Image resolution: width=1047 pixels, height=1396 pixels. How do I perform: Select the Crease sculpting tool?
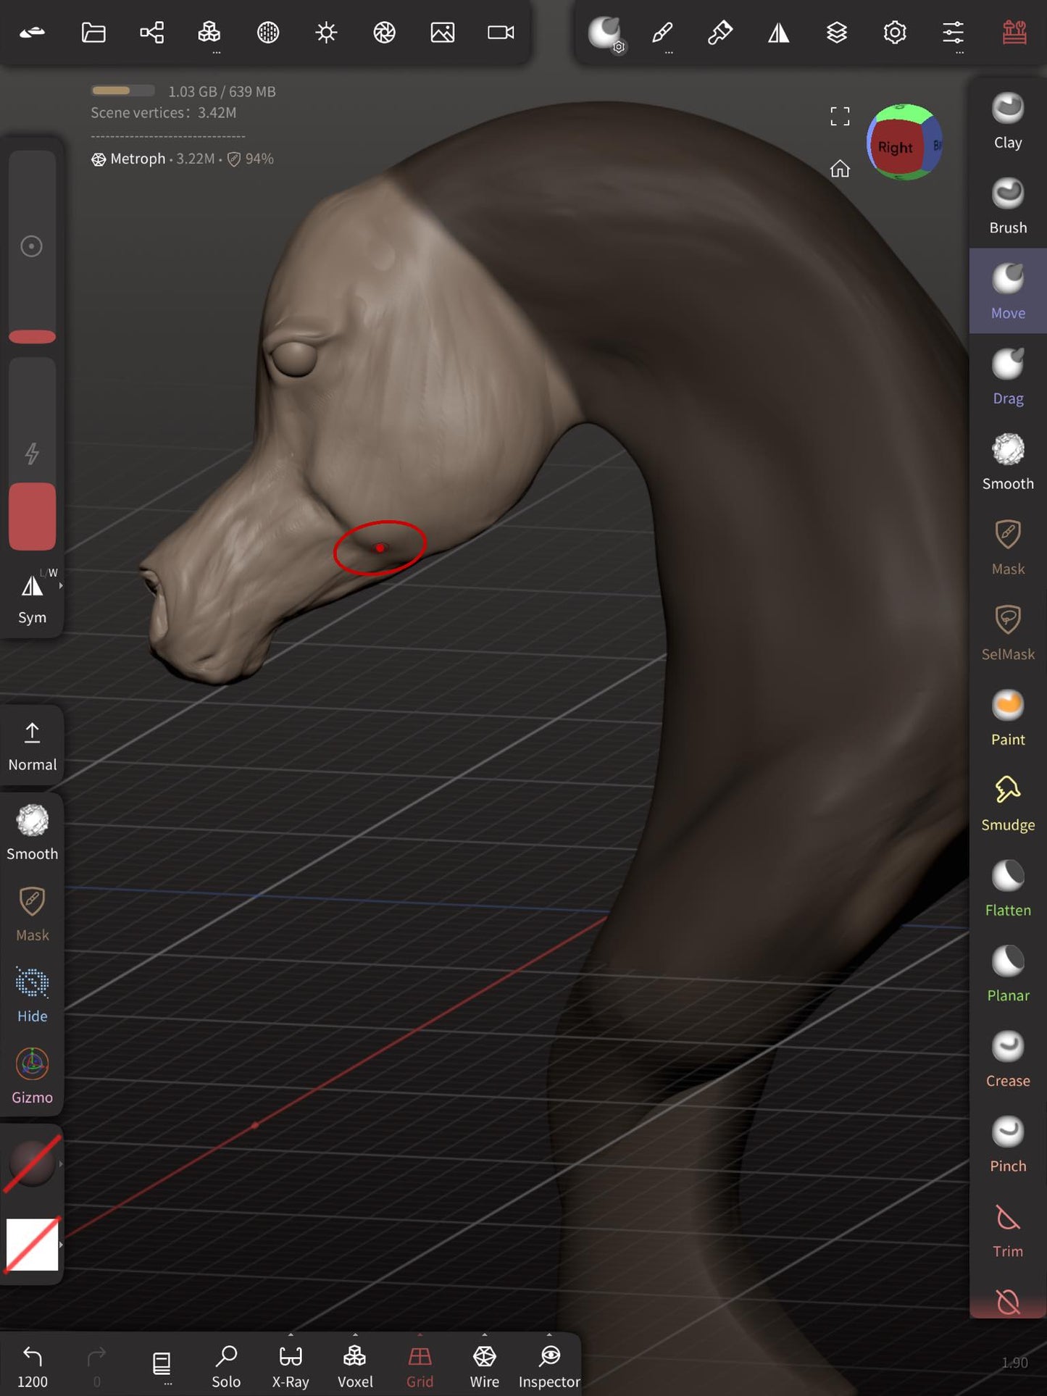point(1007,1059)
